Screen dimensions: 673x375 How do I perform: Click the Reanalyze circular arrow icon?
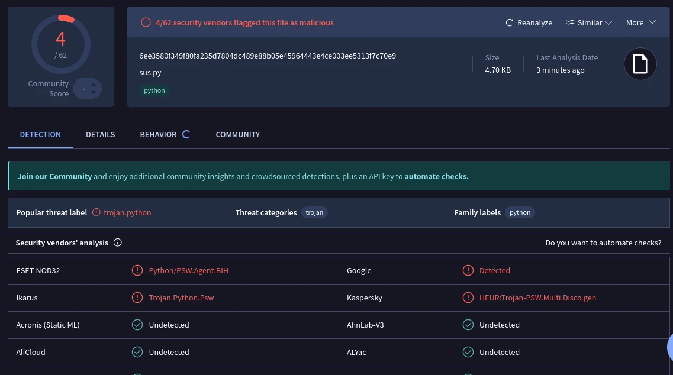coord(509,22)
